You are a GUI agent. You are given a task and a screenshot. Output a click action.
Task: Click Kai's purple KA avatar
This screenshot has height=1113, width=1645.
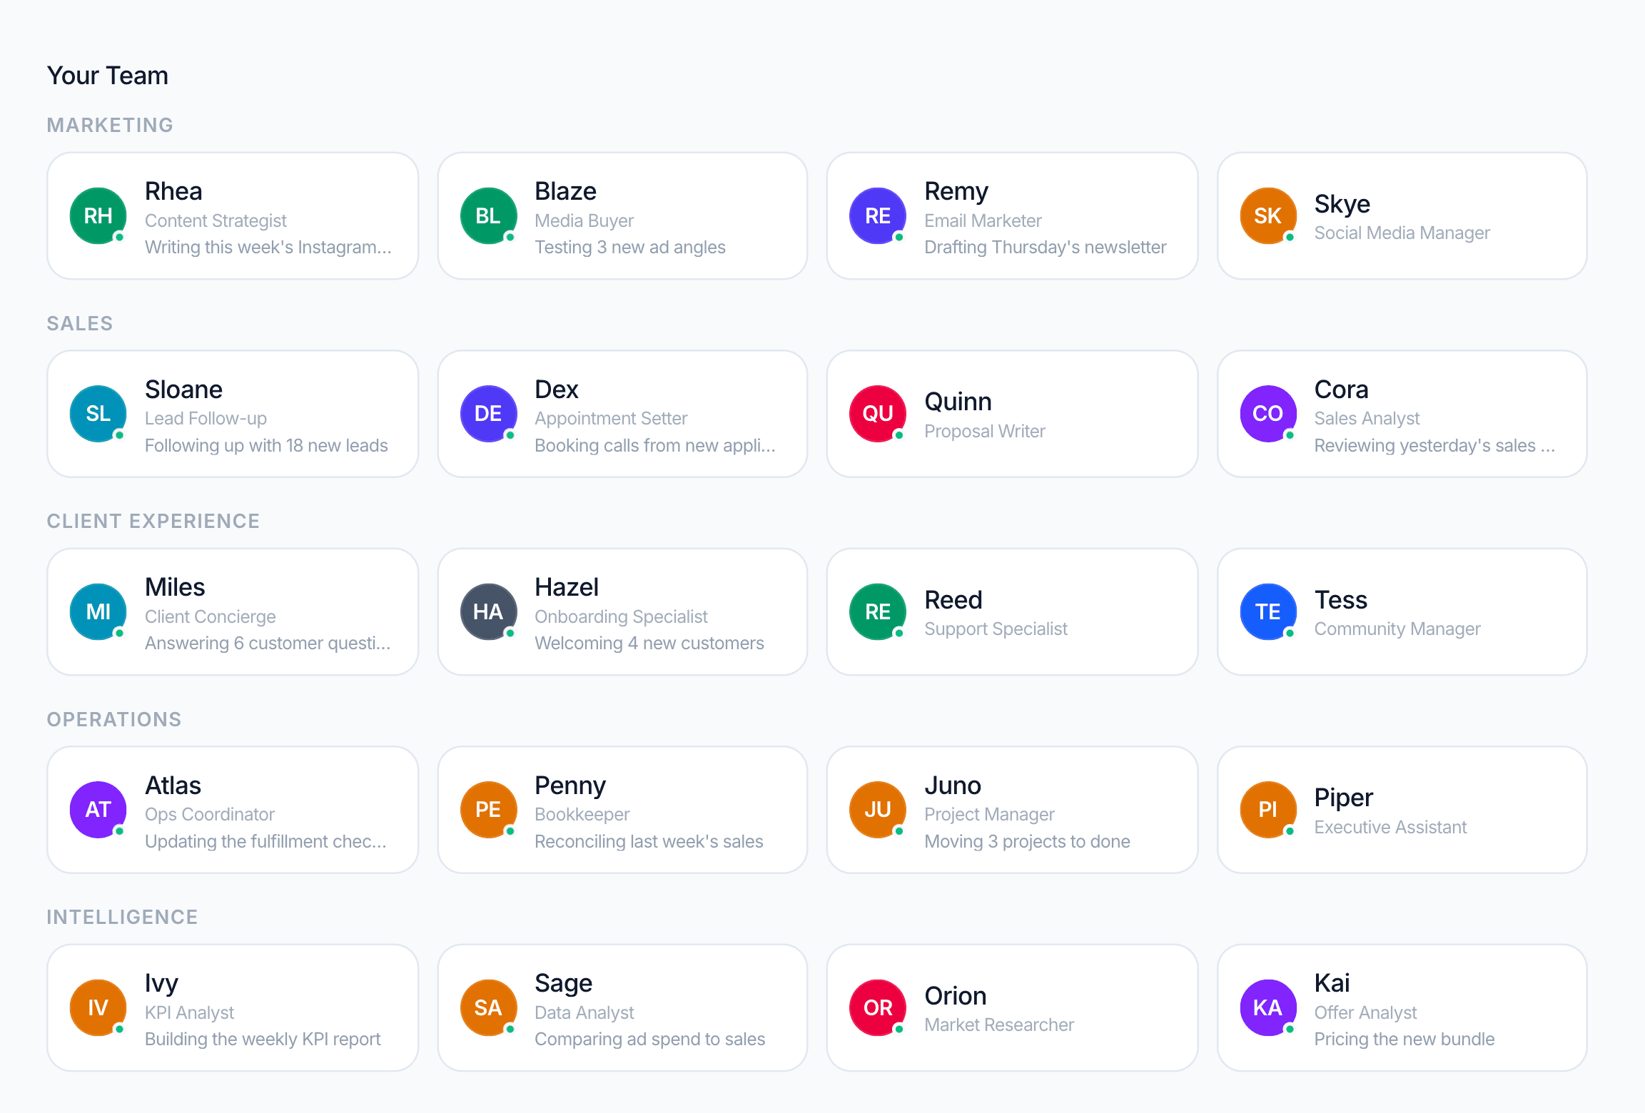[1268, 1007]
